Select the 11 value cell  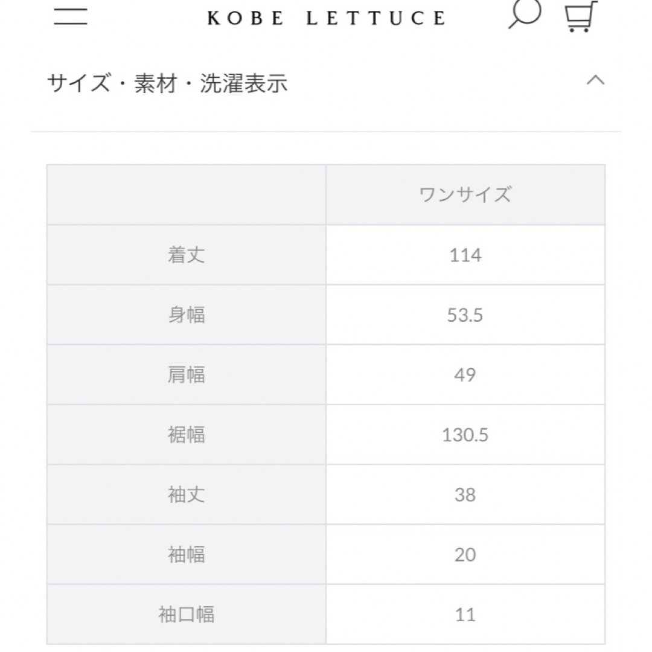pyautogui.click(x=465, y=614)
